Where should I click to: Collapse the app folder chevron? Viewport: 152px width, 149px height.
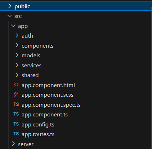13,26
